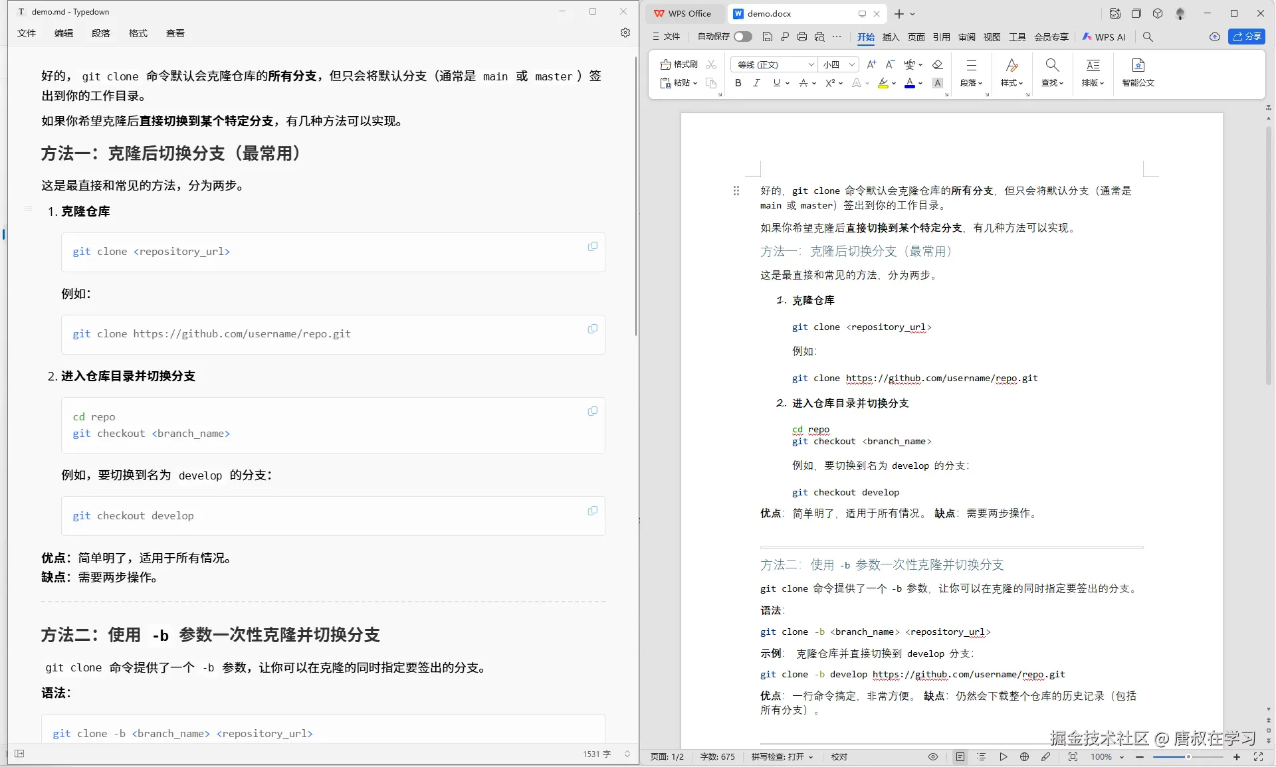Open the 插入 Insert ribbon tab
Image resolution: width=1276 pixels, height=767 pixels.
point(891,37)
